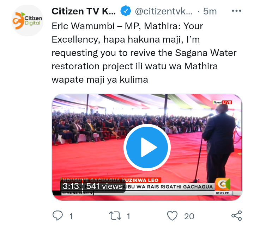Retweet using the arrows icon
This screenshot has height=227, width=254.
[115, 216]
